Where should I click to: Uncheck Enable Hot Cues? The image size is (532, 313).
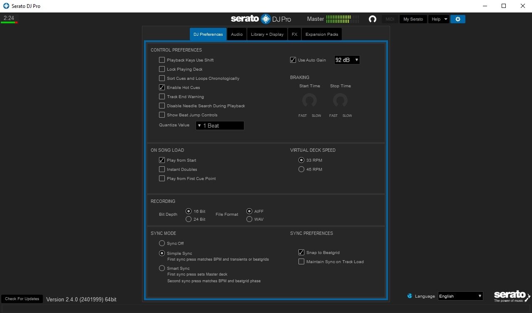coord(162,87)
